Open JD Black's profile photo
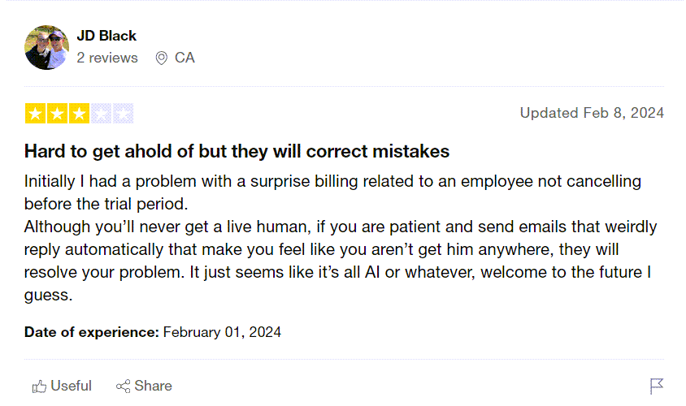 pyautogui.click(x=46, y=47)
